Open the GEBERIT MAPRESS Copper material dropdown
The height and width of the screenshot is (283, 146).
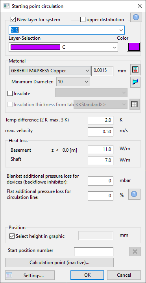(50, 71)
